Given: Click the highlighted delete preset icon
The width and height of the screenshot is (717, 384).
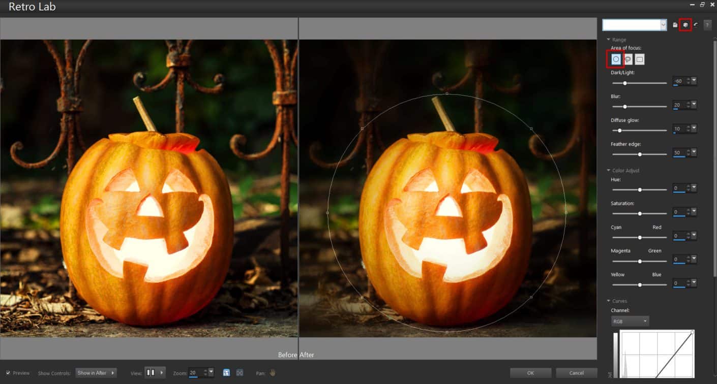Looking at the screenshot, I should 684,24.
